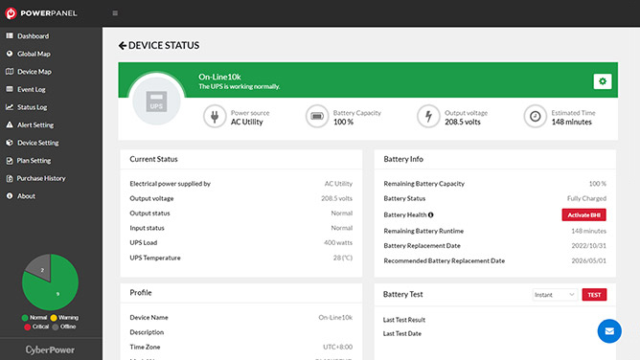Click the Offline gray legend dot
Viewport: 640px width, 360px height.
point(56,326)
